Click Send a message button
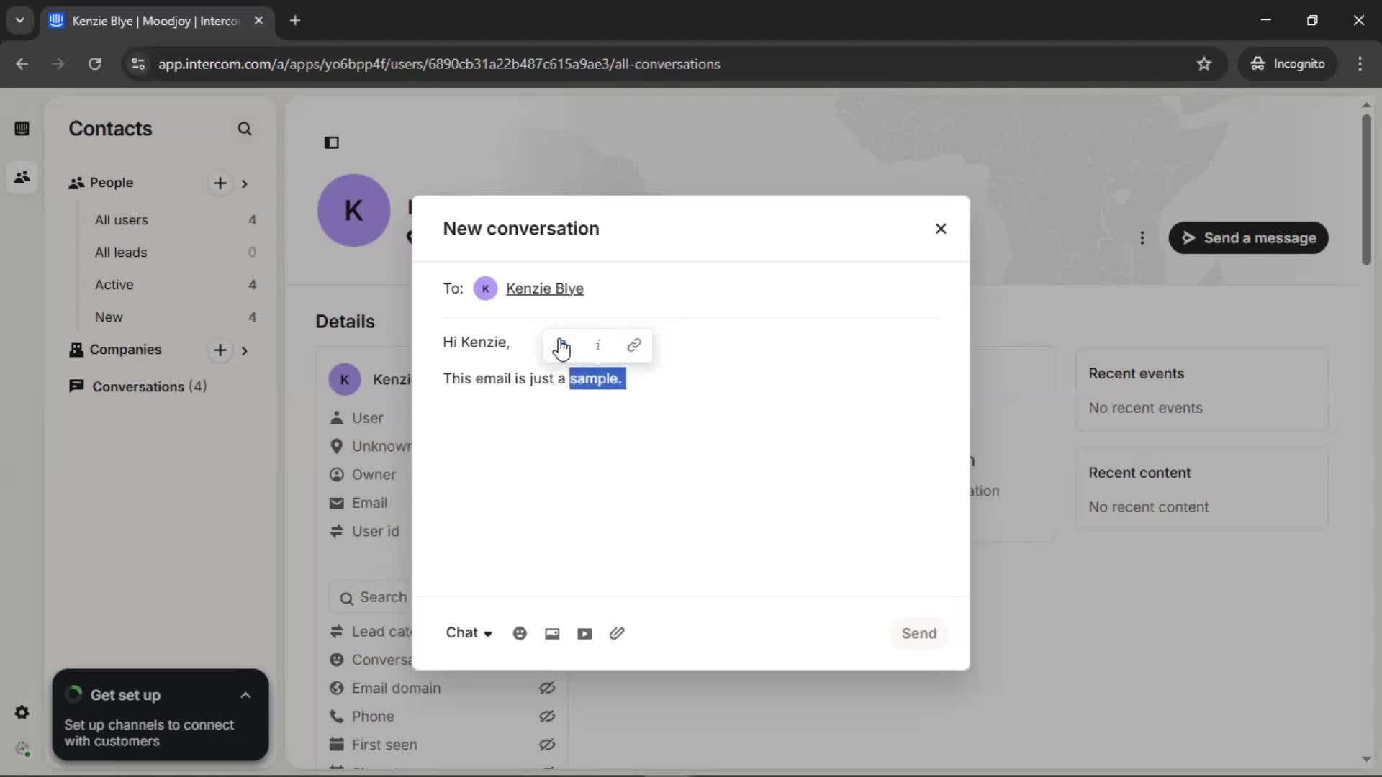The width and height of the screenshot is (1382, 777). [1248, 238]
